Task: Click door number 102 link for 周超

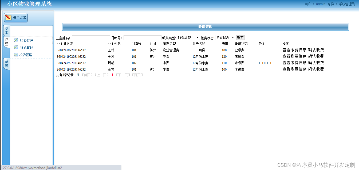Action: click(x=134, y=63)
